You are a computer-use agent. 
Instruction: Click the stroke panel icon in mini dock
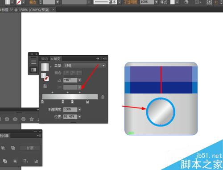tap(33, 62)
